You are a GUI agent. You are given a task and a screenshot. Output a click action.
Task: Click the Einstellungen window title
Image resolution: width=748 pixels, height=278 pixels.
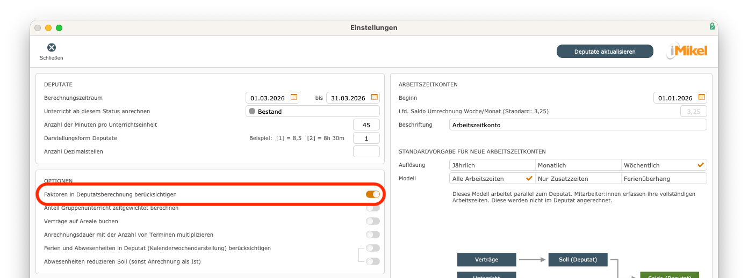374,27
